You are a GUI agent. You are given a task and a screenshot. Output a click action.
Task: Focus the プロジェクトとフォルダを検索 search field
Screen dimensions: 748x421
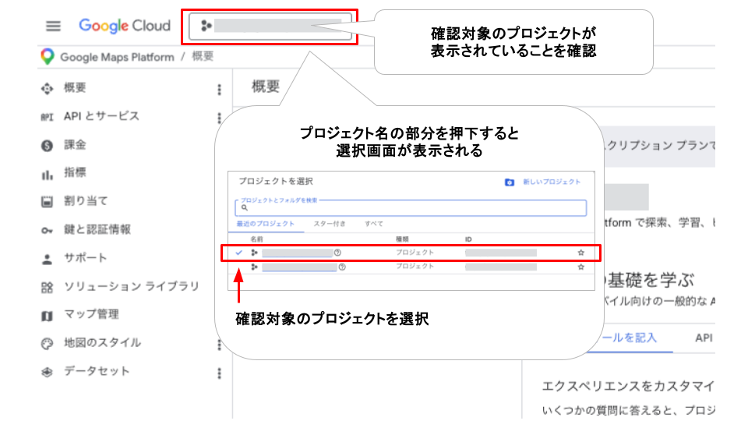tap(411, 207)
